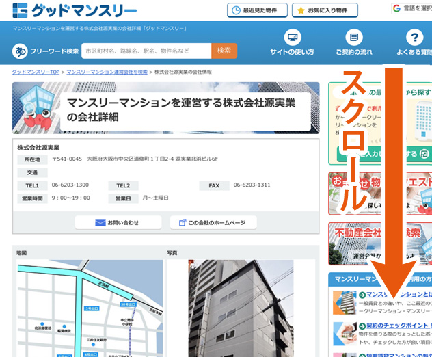432x357 pixels.
Task: Click the free word search input field
Action: coord(146,51)
